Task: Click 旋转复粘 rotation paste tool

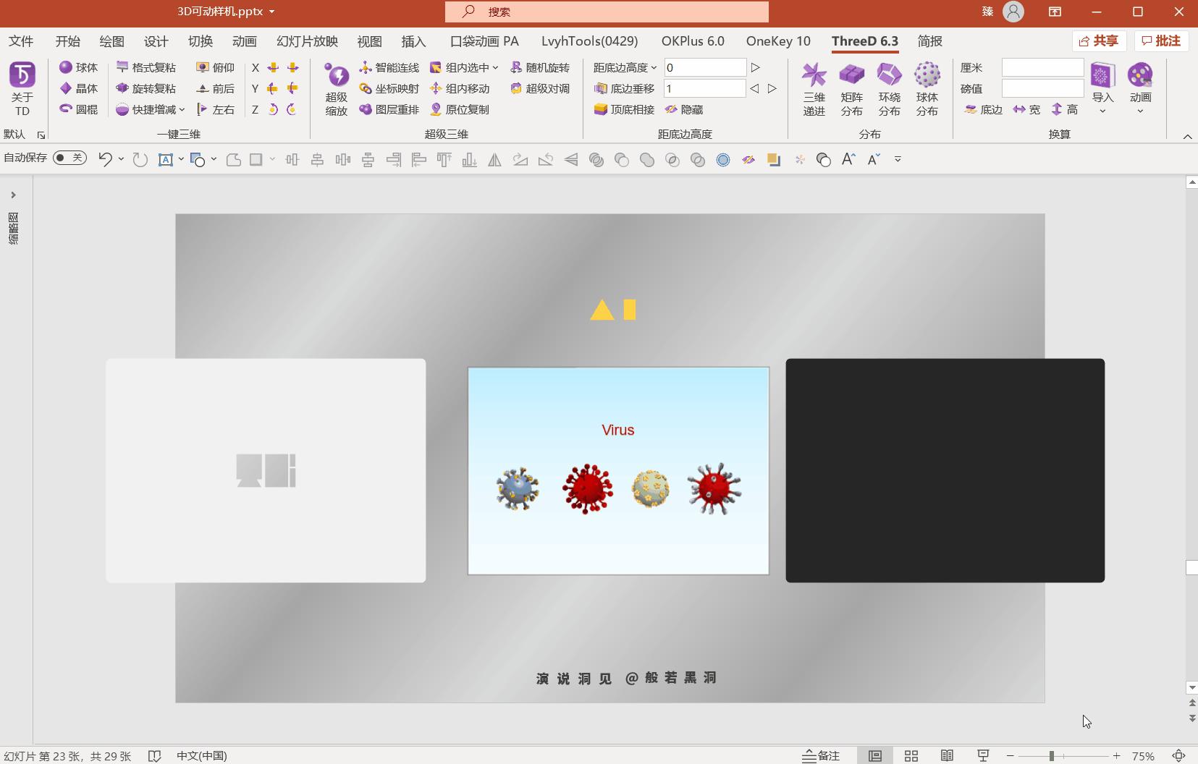Action: [x=145, y=88]
